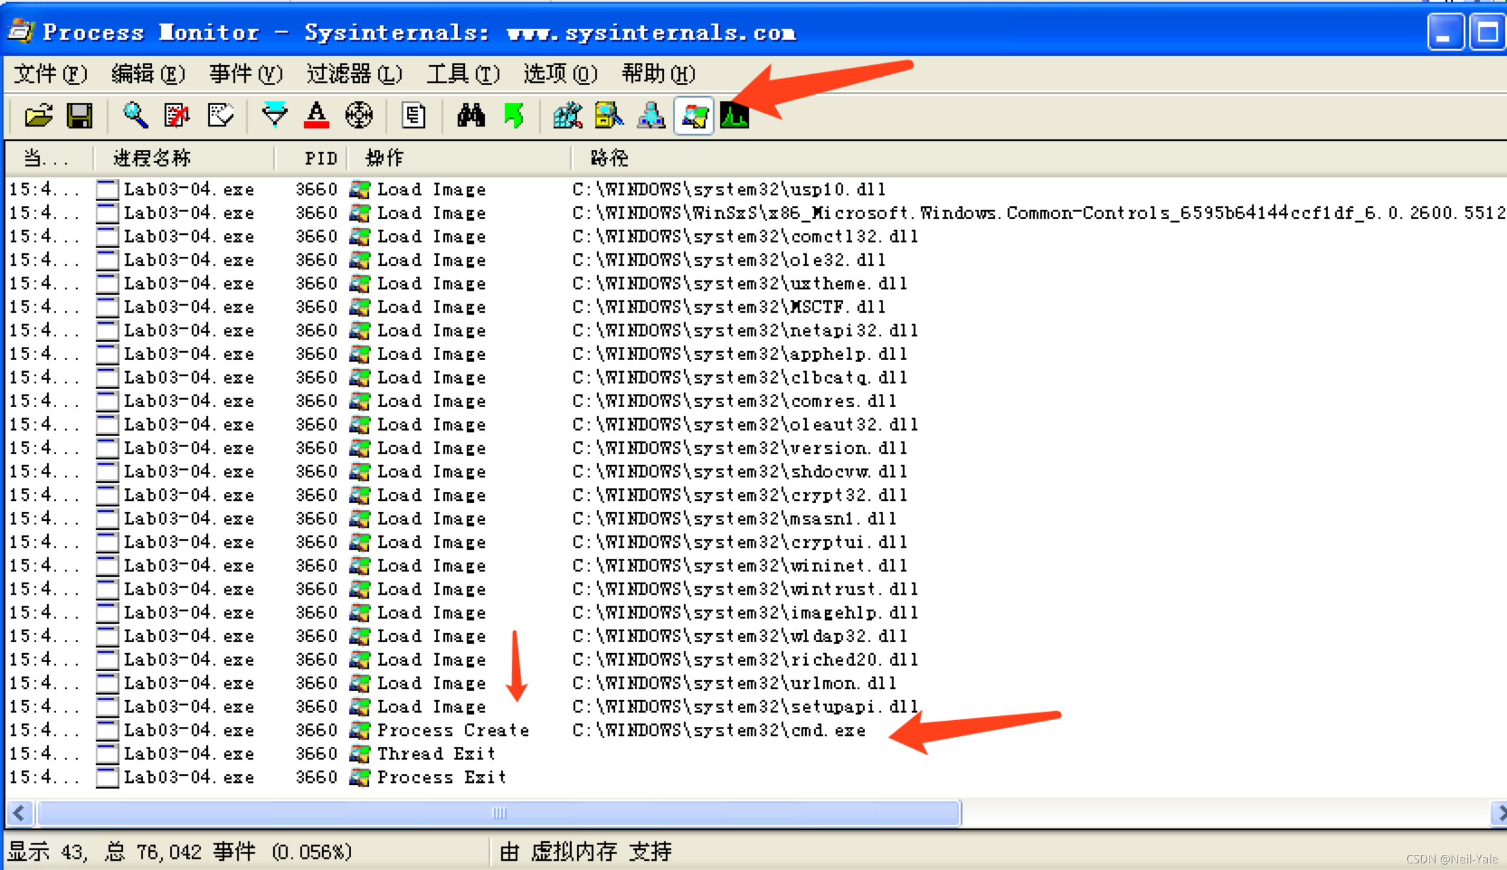Open the 工具(T) menu
Screen dimensions: 1507x870
464,74
